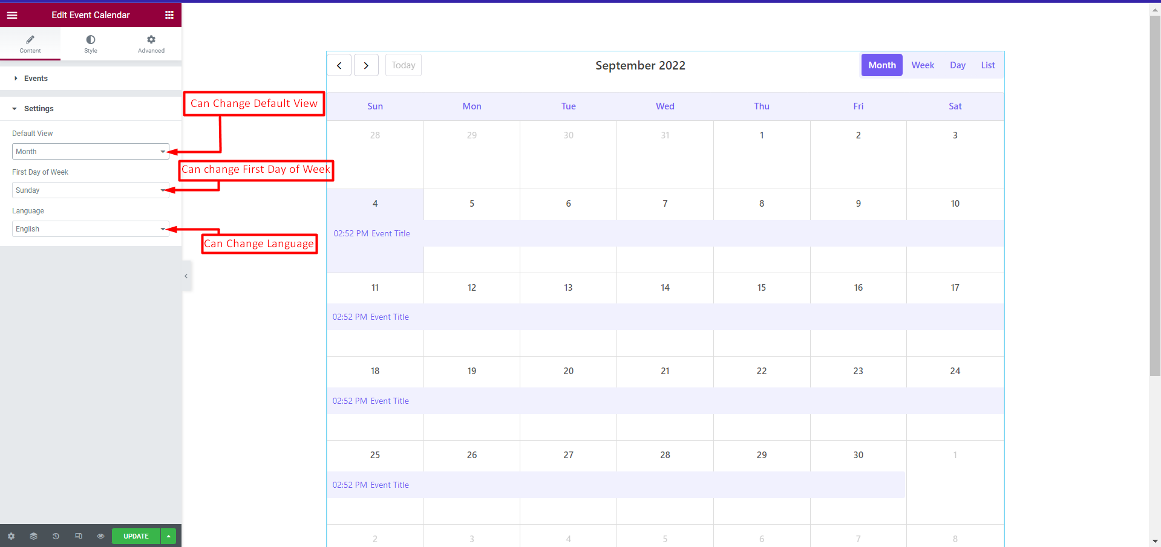Click scrollbar down arrow at bottom

1155,541
